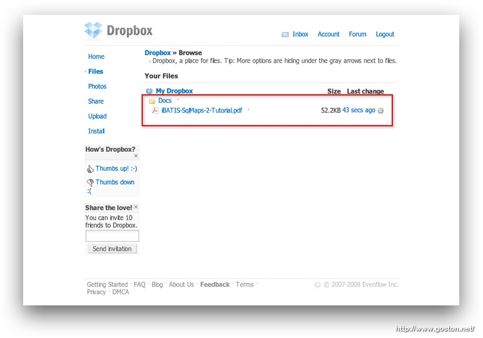Click Thumbs up! :-) link
Image resolution: width=483 pixels, height=338 pixels.
[116, 168]
